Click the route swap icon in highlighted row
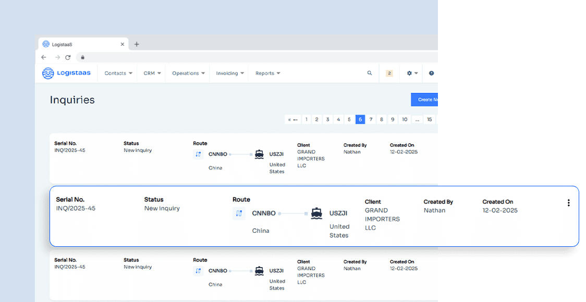 [239, 213]
